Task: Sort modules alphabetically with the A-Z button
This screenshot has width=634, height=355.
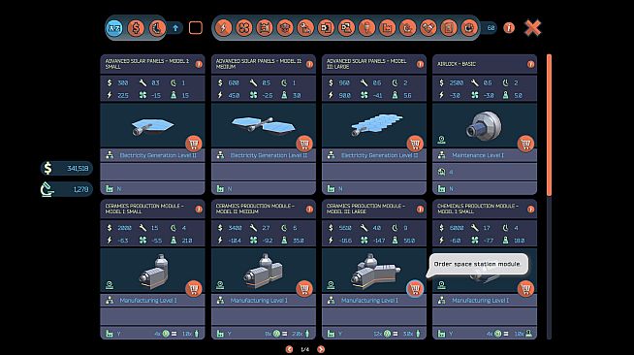Action: 114,28
